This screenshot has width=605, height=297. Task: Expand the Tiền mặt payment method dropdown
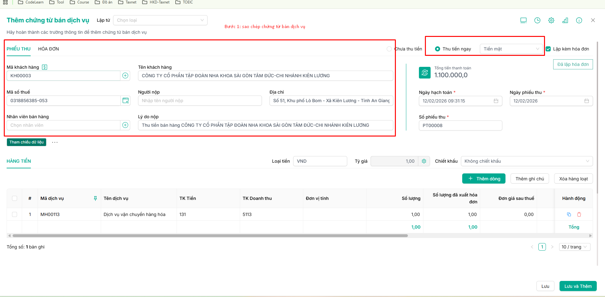click(x=511, y=49)
